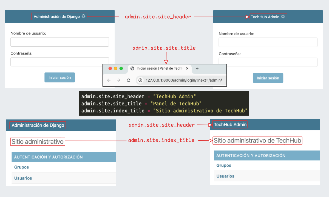Click Iniciar sesión button in TechHub Admin login

(268, 78)
